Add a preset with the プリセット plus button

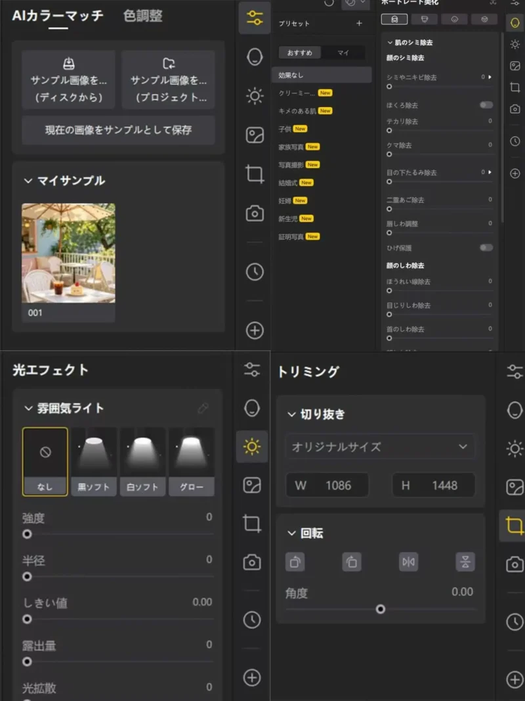pyautogui.click(x=360, y=23)
